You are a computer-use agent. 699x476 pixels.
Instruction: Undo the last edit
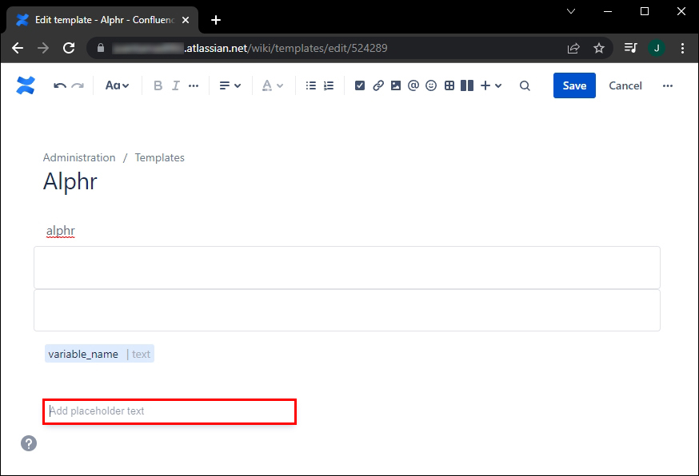[60, 85]
